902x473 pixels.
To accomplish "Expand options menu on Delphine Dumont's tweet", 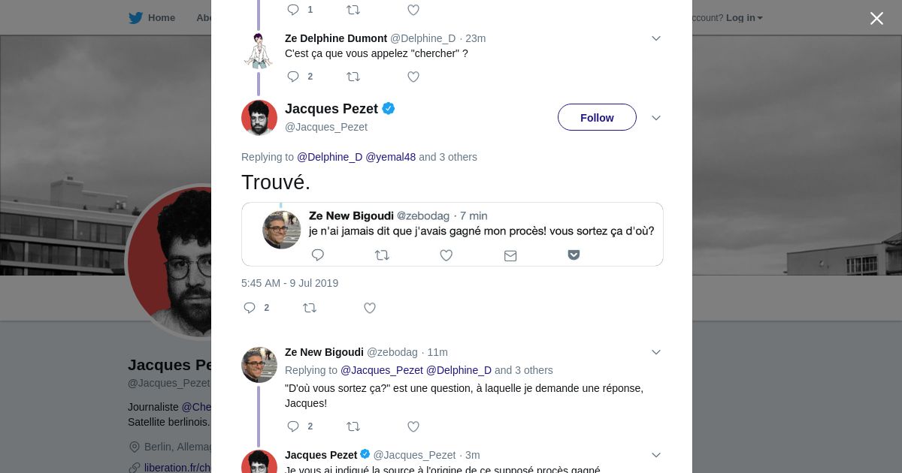I will click(656, 38).
